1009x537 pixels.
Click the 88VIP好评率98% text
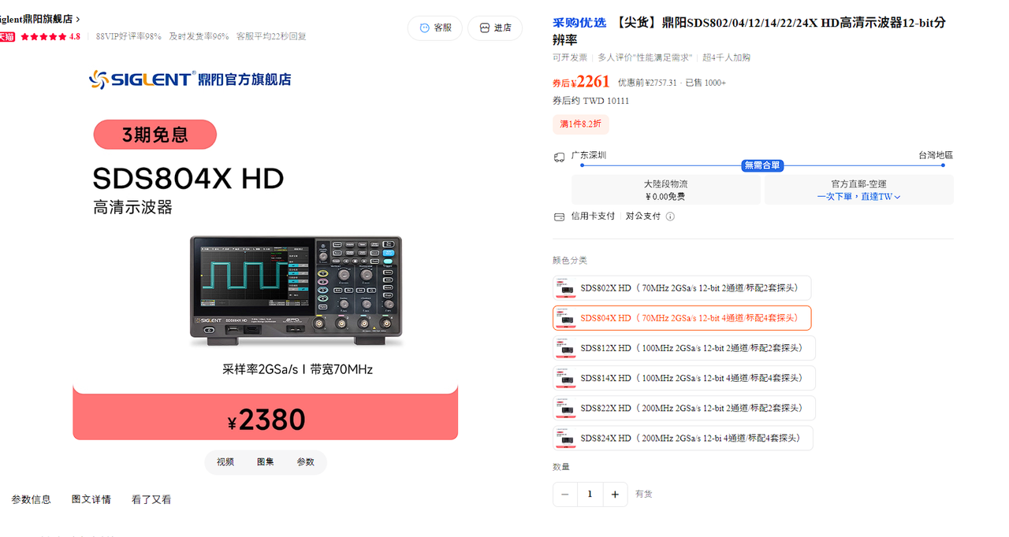[x=128, y=36]
